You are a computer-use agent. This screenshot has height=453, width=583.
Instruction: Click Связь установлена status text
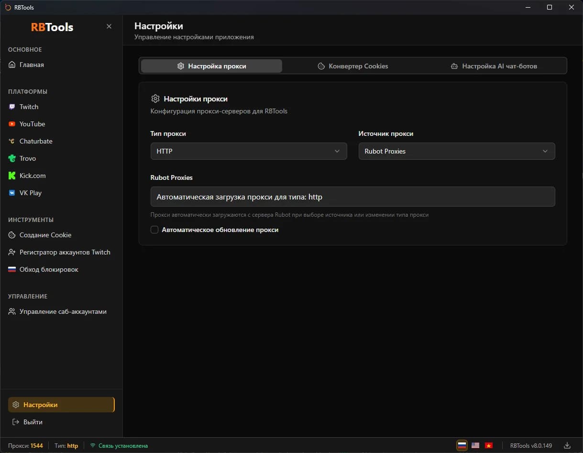pos(123,445)
